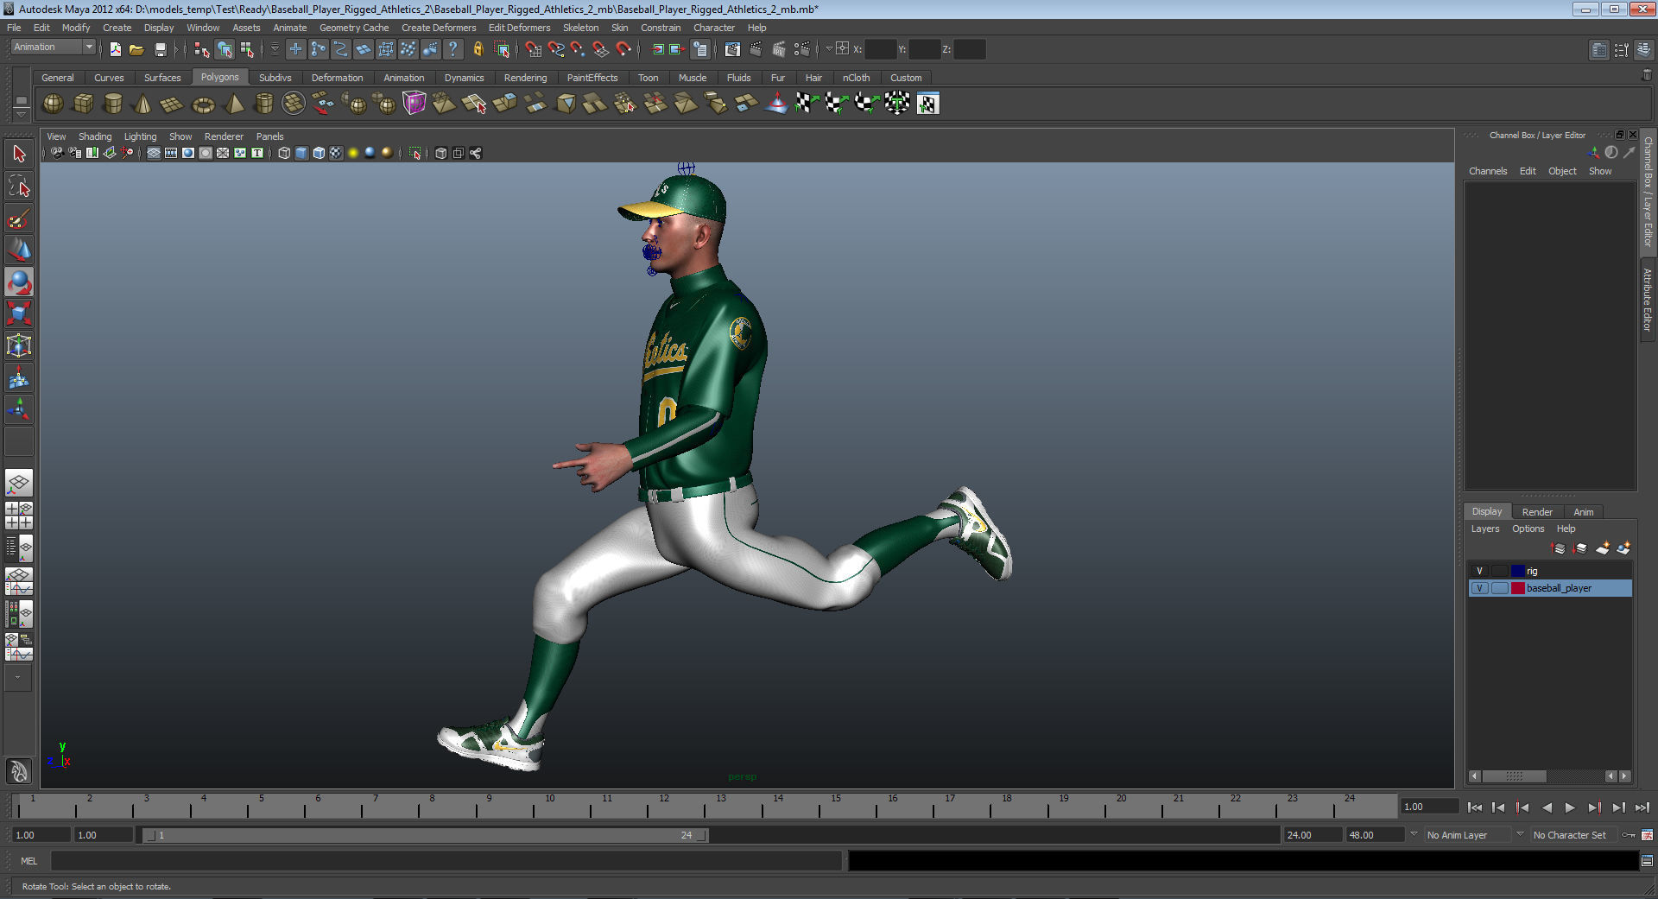Select the Scale tool cube icon
Screen dimensions: 1658x899
(x=19, y=313)
